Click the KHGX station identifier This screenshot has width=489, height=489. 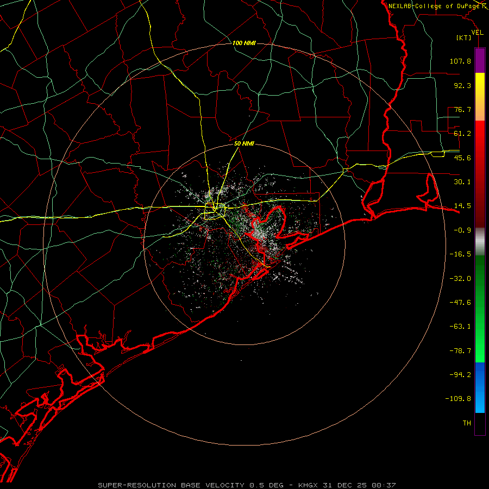pos(309,485)
